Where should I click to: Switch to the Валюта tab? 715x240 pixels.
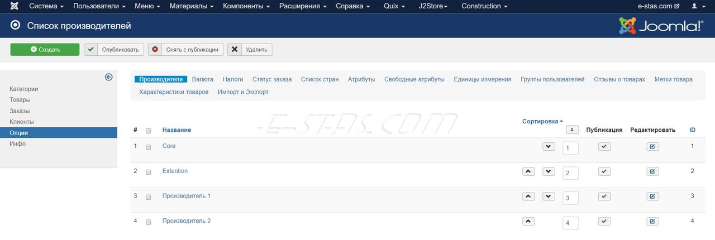click(x=203, y=79)
